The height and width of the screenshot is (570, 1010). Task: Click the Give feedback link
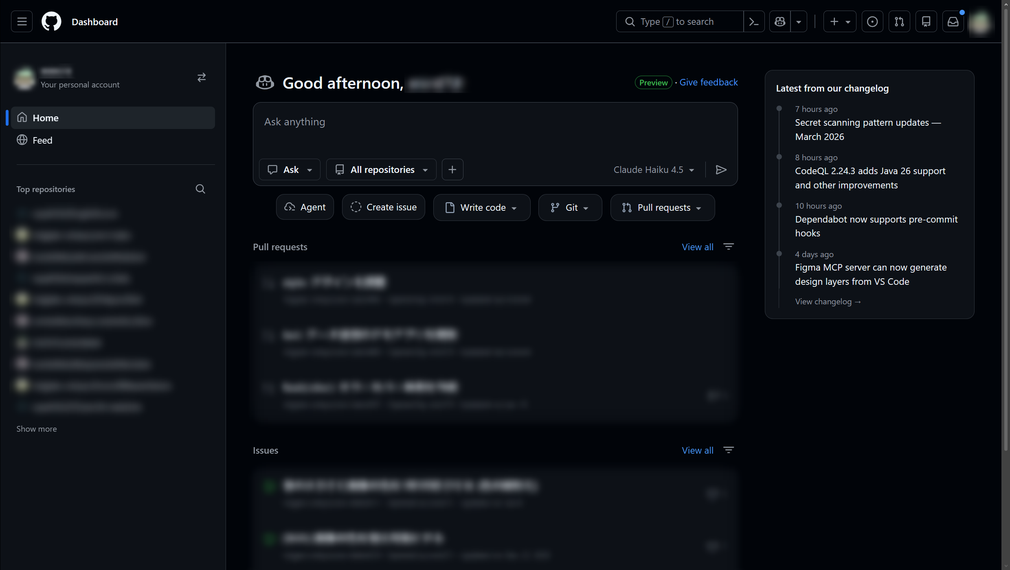pyautogui.click(x=708, y=82)
